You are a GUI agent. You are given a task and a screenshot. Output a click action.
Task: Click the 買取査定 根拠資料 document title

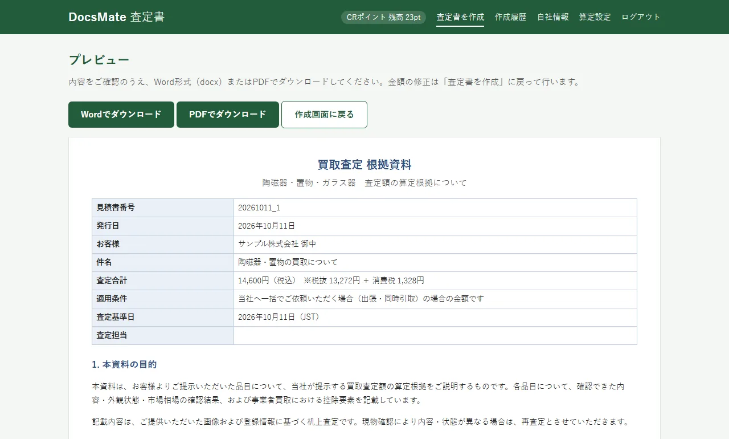(364, 165)
